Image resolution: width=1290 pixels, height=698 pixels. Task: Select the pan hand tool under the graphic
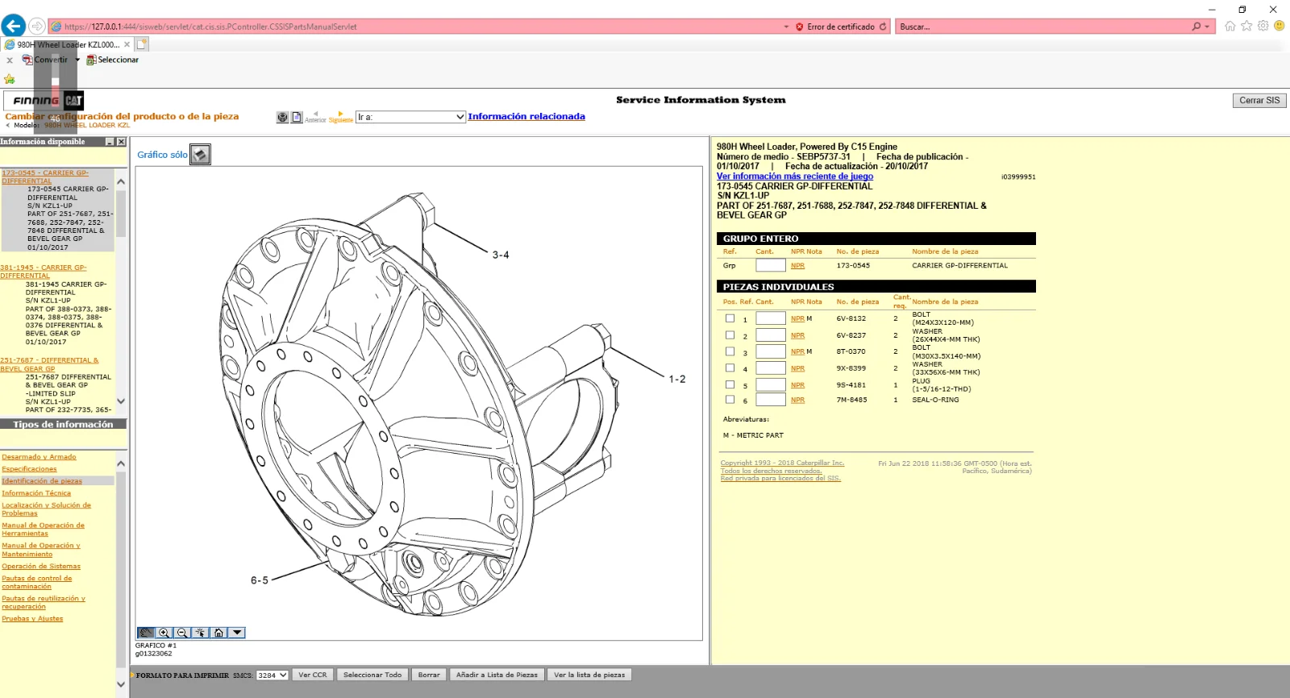tap(146, 633)
